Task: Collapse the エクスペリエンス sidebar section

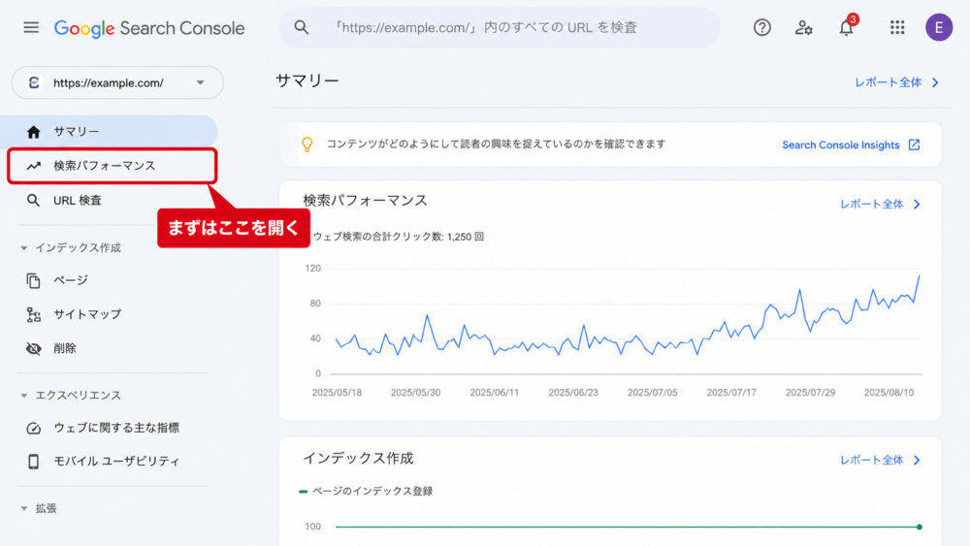Action: click(24, 395)
